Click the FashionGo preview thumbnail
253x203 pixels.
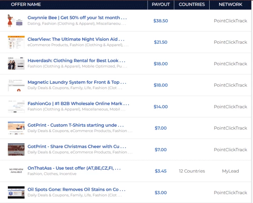click(x=16, y=107)
